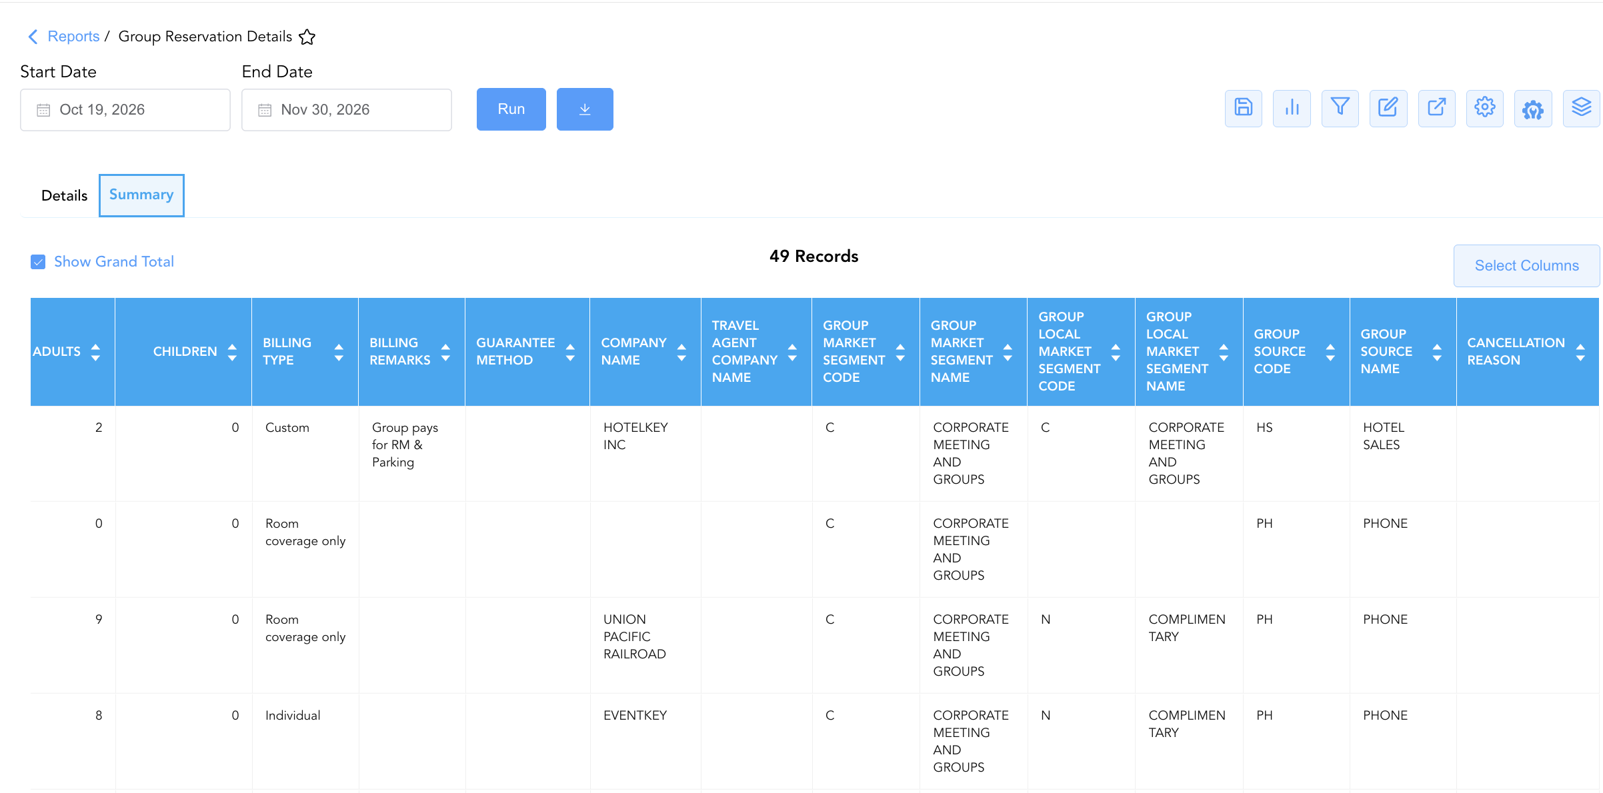The width and height of the screenshot is (1603, 793).
Task: Click the download arrow button
Action: point(585,109)
